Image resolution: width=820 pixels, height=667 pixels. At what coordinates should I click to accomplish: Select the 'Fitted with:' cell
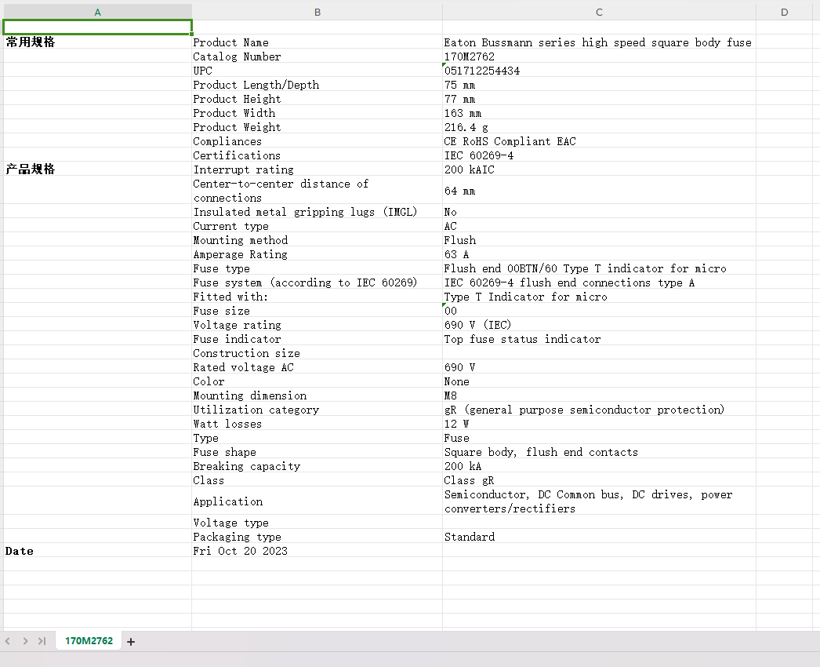(x=317, y=297)
